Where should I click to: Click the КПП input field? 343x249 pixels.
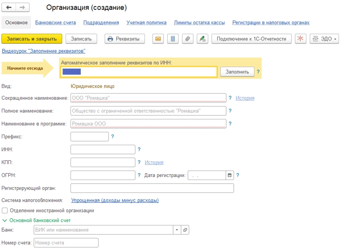pos(103,162)
